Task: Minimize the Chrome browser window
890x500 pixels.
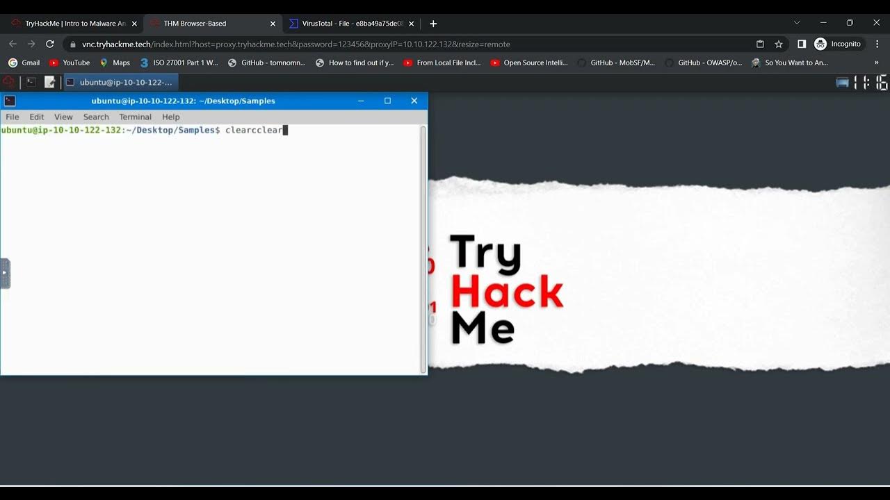Action: (x=823, y=23)
